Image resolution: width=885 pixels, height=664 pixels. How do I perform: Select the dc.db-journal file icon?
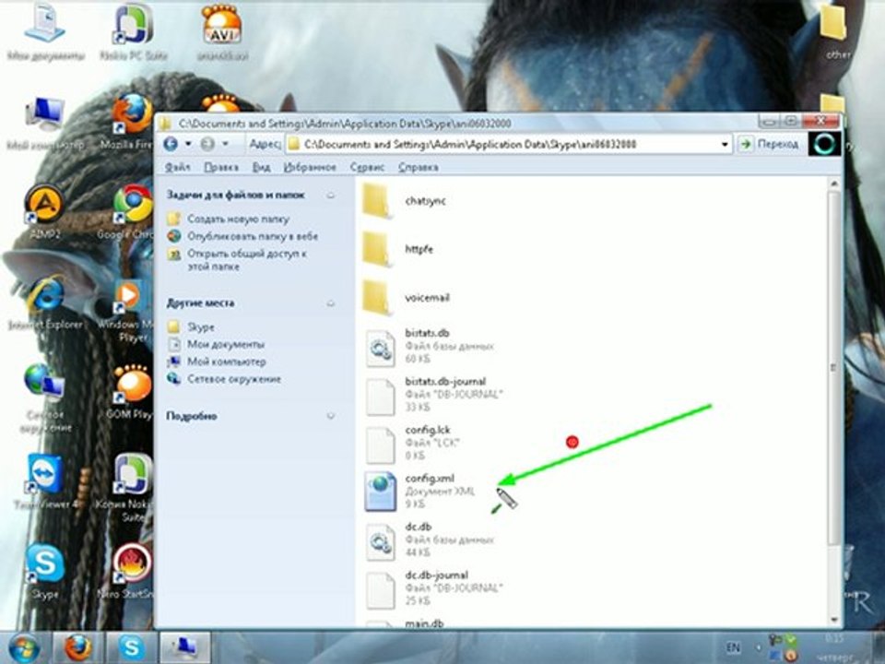(x=381, y=590)
